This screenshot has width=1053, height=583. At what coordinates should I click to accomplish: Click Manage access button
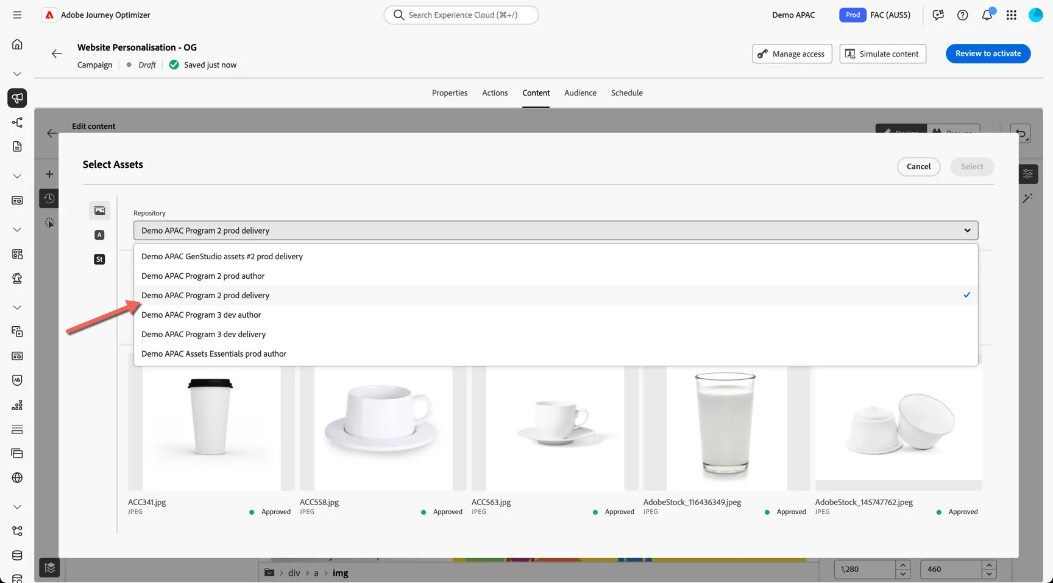tap(792, 54)
